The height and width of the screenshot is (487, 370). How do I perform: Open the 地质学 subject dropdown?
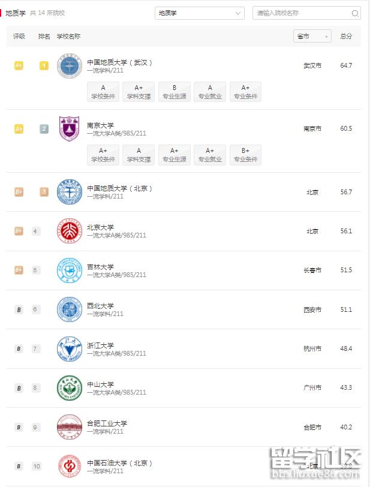click(199, 13)
